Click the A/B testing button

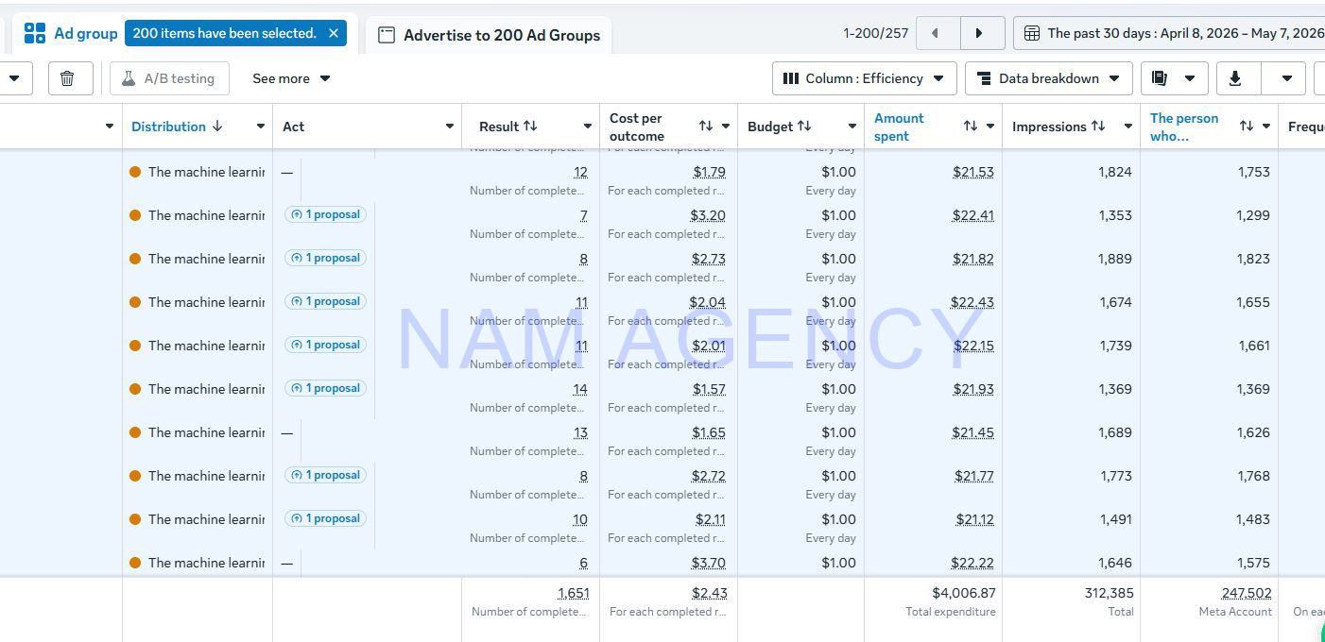click(x=169, y=78)
